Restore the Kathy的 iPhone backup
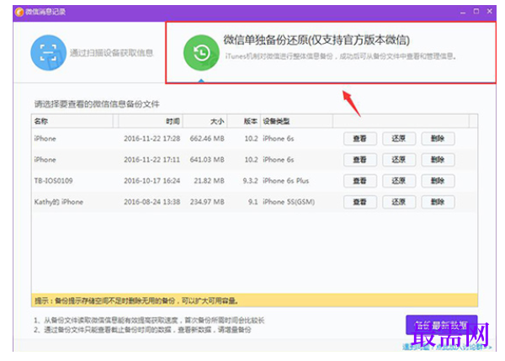 click(x=399, y=202)
